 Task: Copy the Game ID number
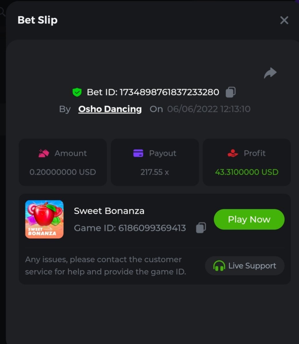pyautogui.click(x=201, y=228)
